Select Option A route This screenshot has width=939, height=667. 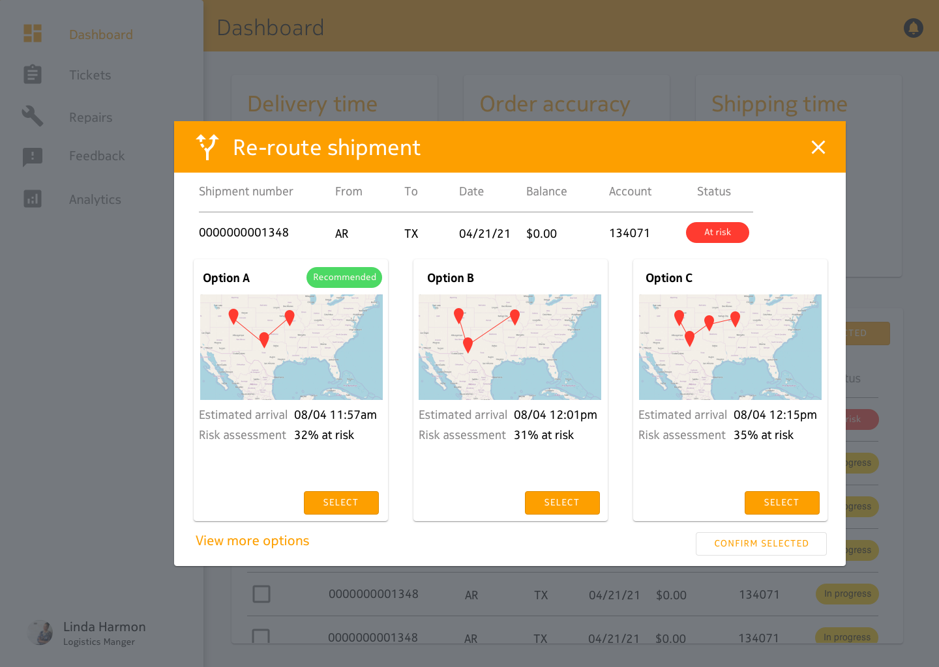pyautogui.click(x=341, y=503)
